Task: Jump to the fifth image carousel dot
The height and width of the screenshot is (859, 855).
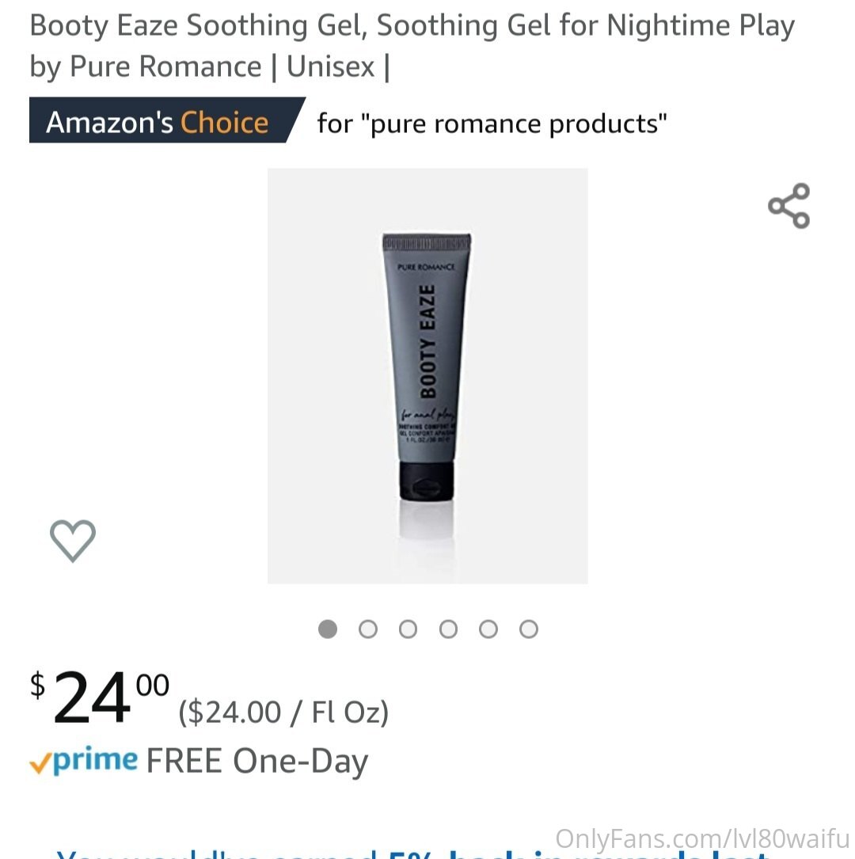Action: pyautogui.click(x=488, y=629)
